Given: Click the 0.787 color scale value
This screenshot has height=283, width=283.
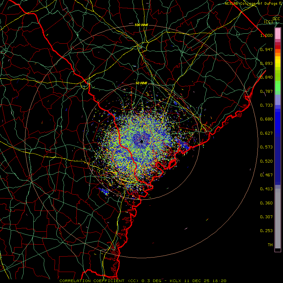Looking at the screenshot, I should [266, 91].
